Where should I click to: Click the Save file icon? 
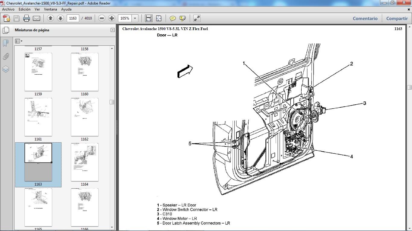17,18
